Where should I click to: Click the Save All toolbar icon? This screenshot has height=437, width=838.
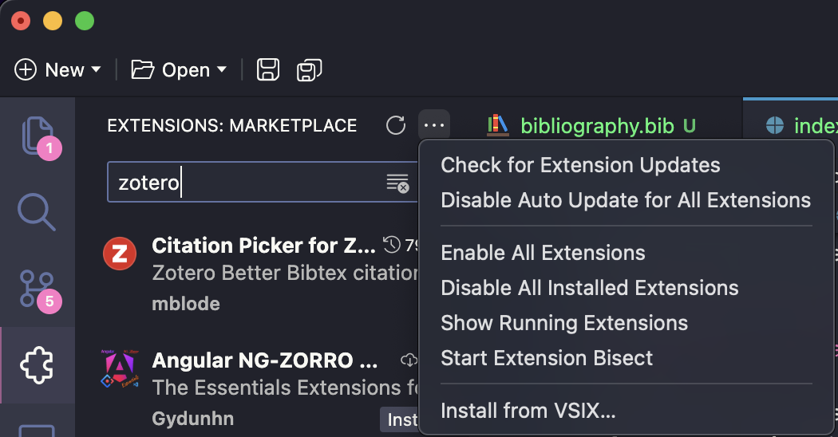point(310,70)
